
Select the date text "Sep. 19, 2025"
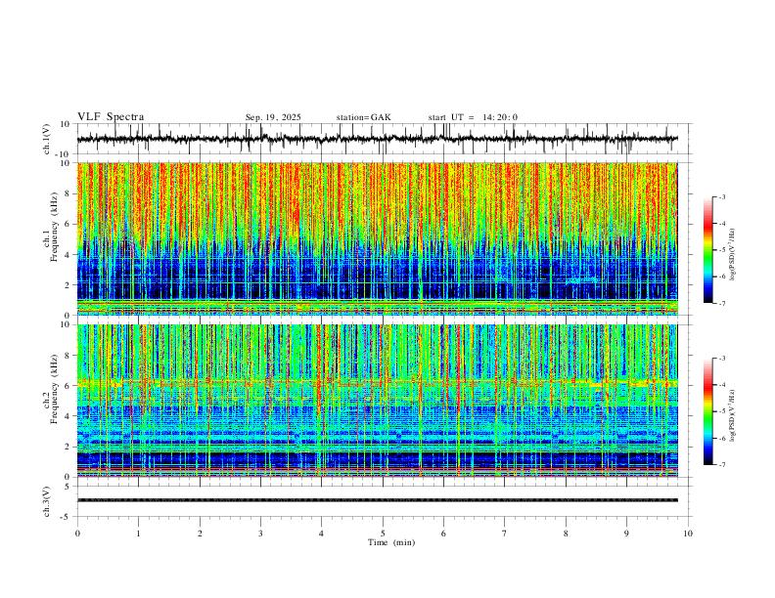tap(273, 117)
